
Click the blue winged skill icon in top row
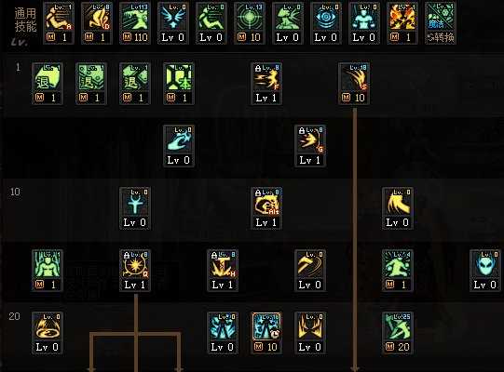[173, 17]
